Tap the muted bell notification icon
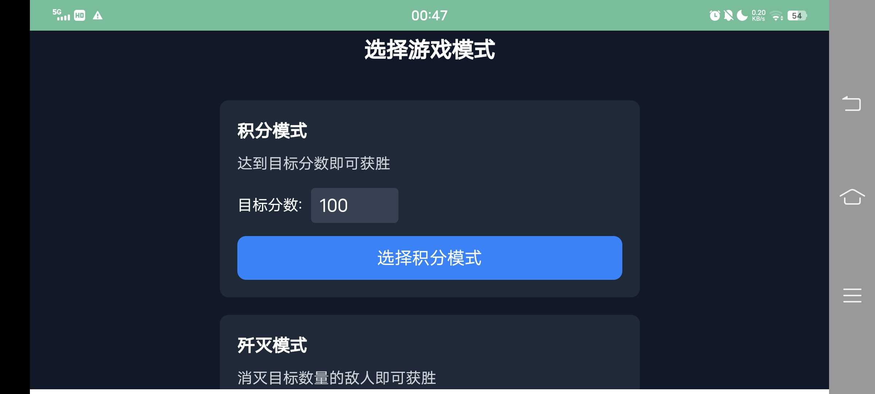875x394 pixels. point(728,15)
